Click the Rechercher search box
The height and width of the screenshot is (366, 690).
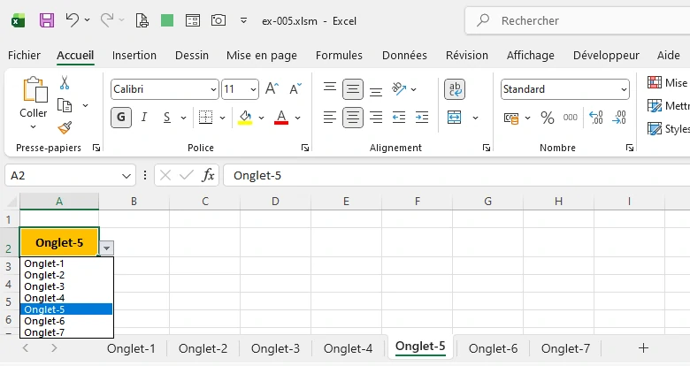575,20
